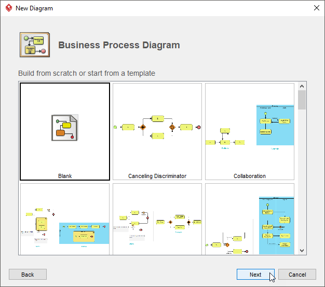Click the Visual Paradigm logo in title bar
This screenshot has width=325, height=287.
(9, 8)
